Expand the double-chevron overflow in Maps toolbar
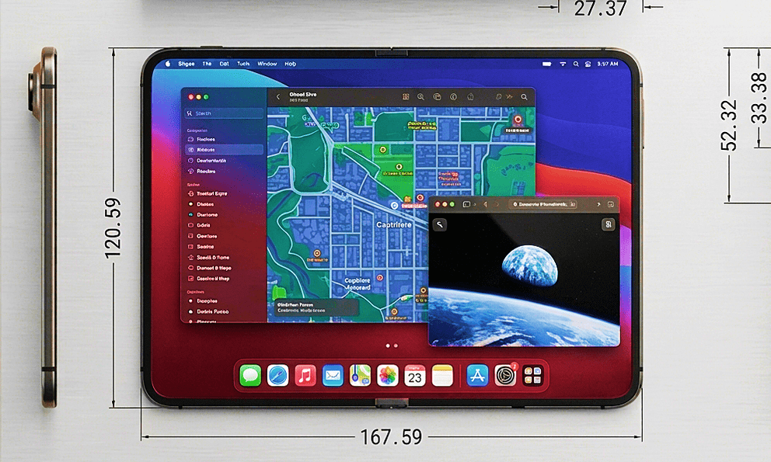771x462 pixels. (509, 97)
